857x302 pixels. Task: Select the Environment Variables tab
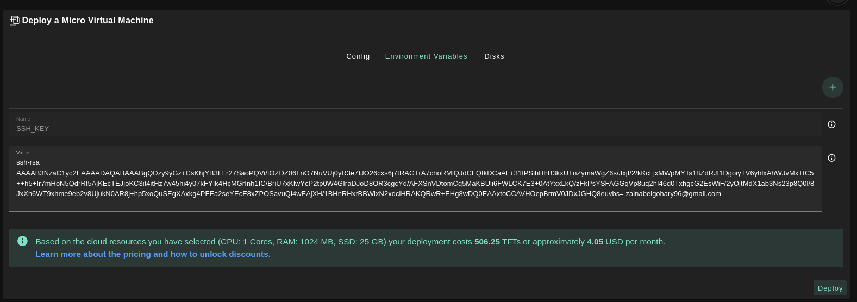pos(426,56)
